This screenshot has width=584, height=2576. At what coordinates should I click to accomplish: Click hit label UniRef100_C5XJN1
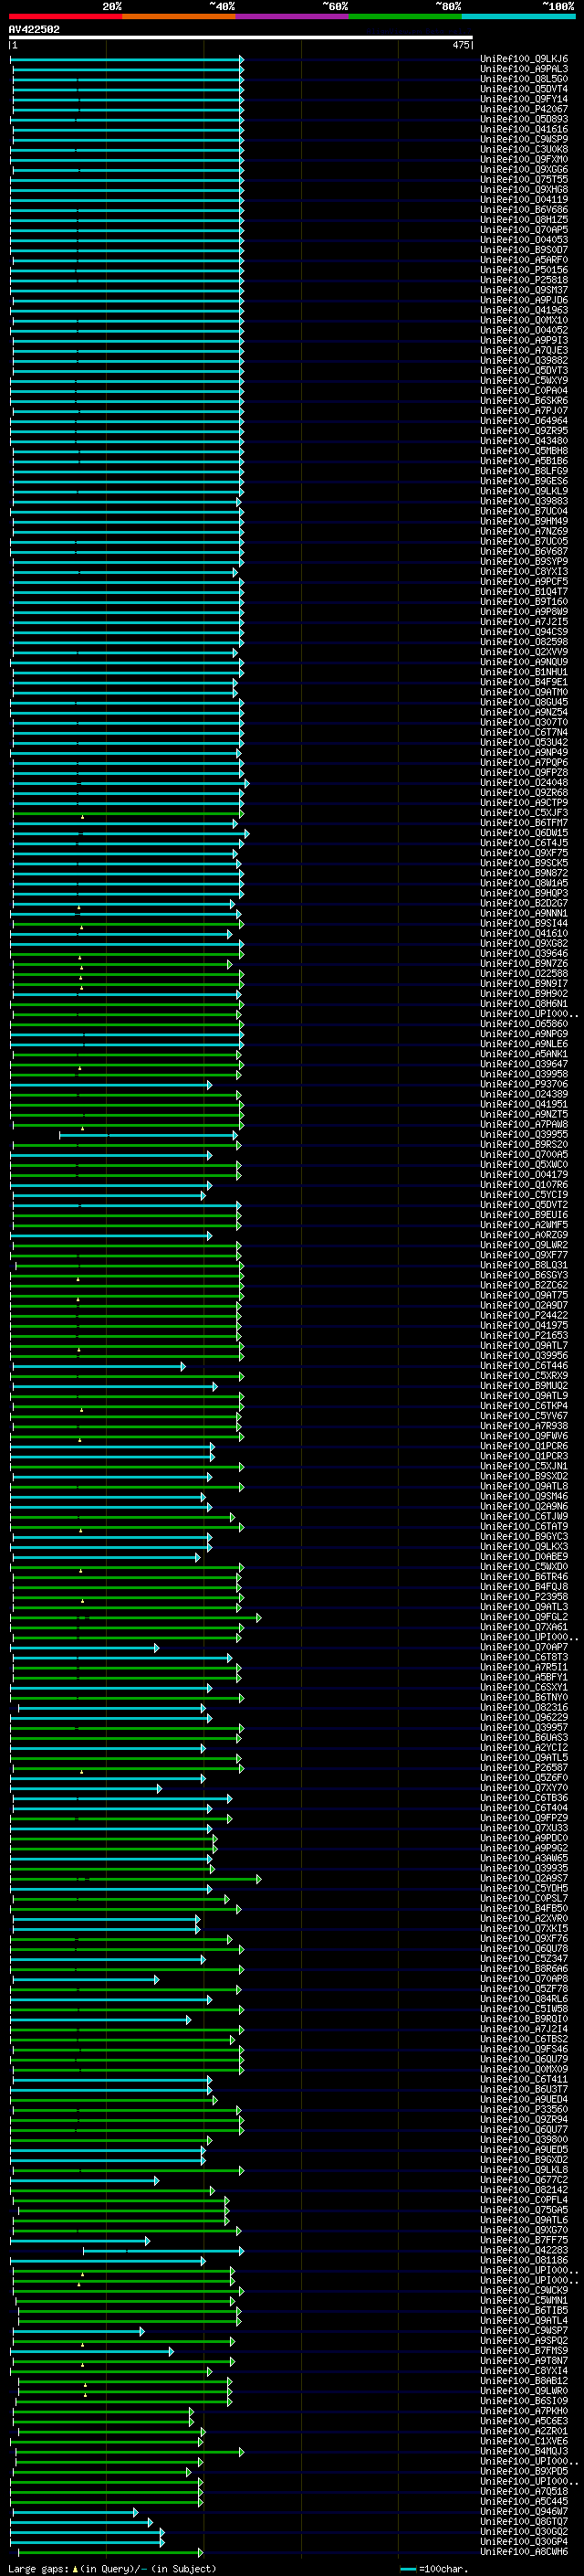tap(524, 1466)
